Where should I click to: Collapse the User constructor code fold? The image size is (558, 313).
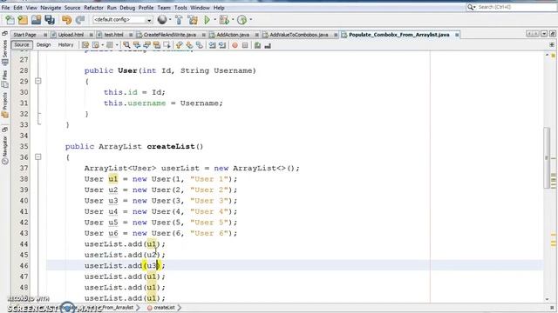[x=38, y=81]
